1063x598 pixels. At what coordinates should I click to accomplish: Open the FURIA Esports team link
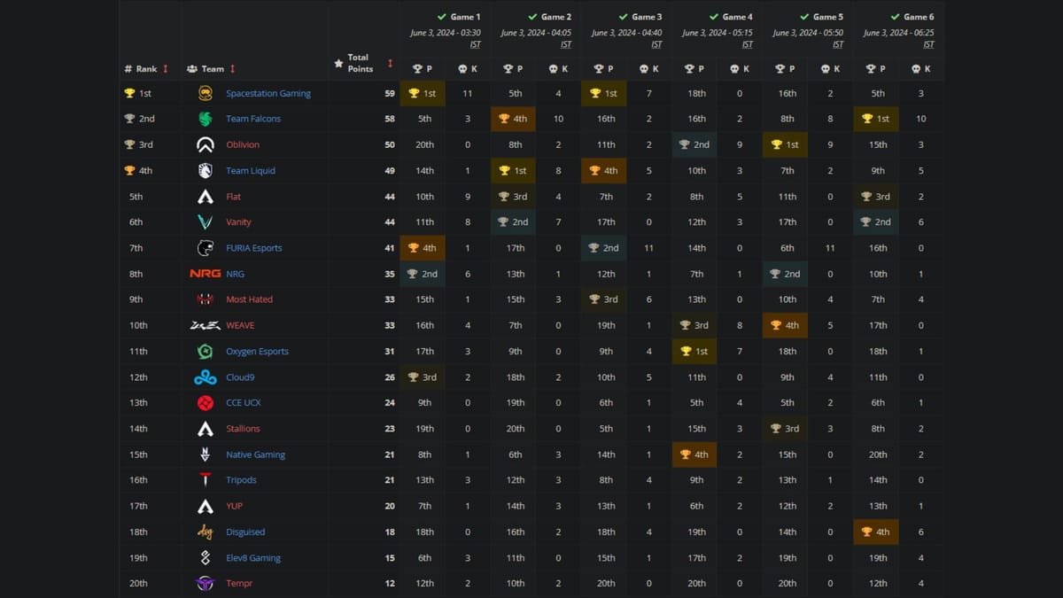pos(254,248)
